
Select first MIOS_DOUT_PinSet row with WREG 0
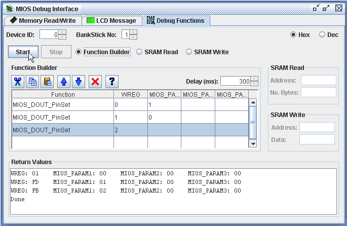[130, 104]
